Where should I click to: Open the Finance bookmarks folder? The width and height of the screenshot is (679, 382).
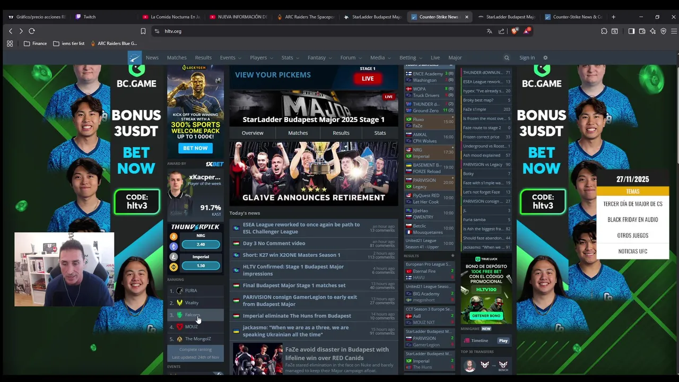tap(35, 44)
